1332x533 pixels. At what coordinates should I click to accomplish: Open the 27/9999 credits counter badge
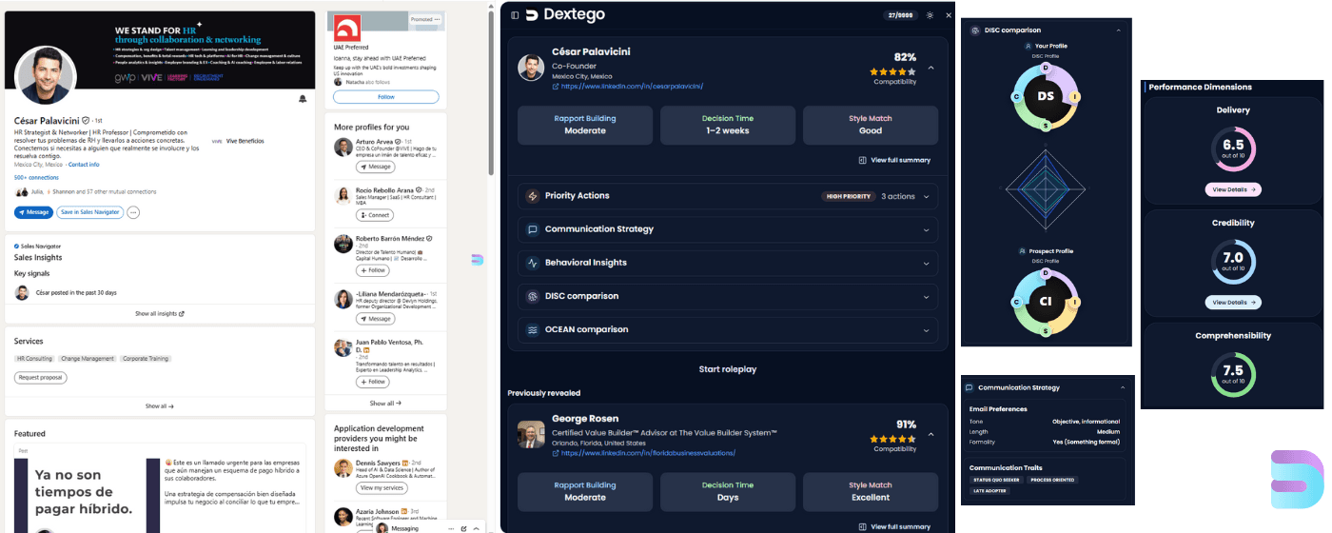899,15
